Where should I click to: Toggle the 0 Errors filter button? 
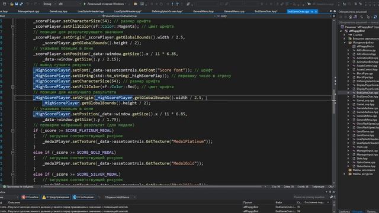pos(30,197)
